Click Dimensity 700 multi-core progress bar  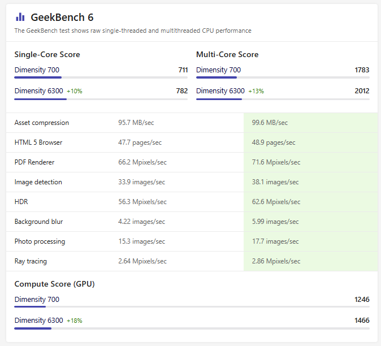tap(283, 77)
